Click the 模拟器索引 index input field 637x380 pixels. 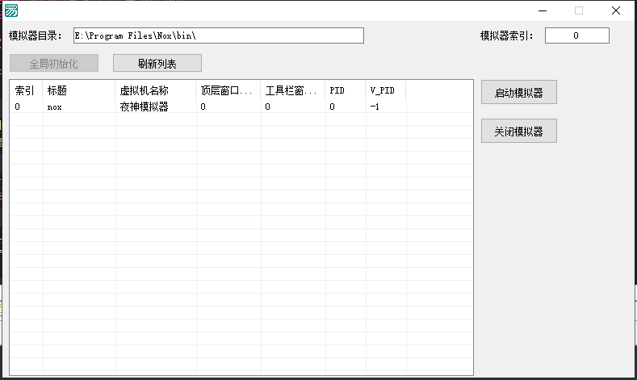pos(577,35)
